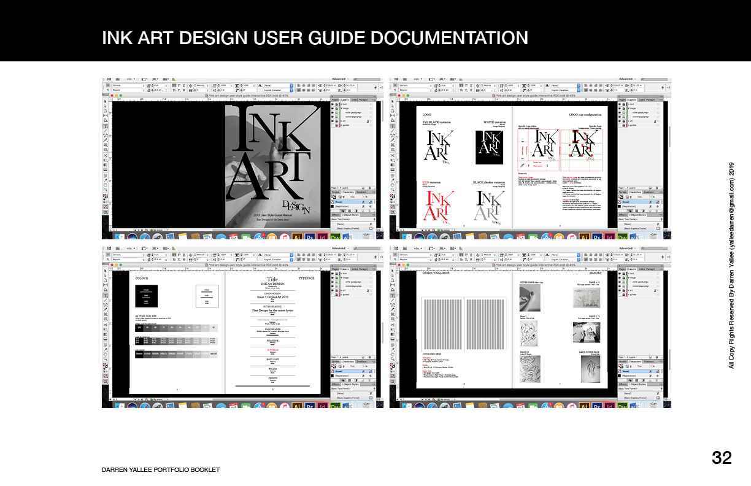The width and height of the screenshot is (751, 486).
Task: Select the [None] swatch in cover-page Swatches panel
Action: 353,202
